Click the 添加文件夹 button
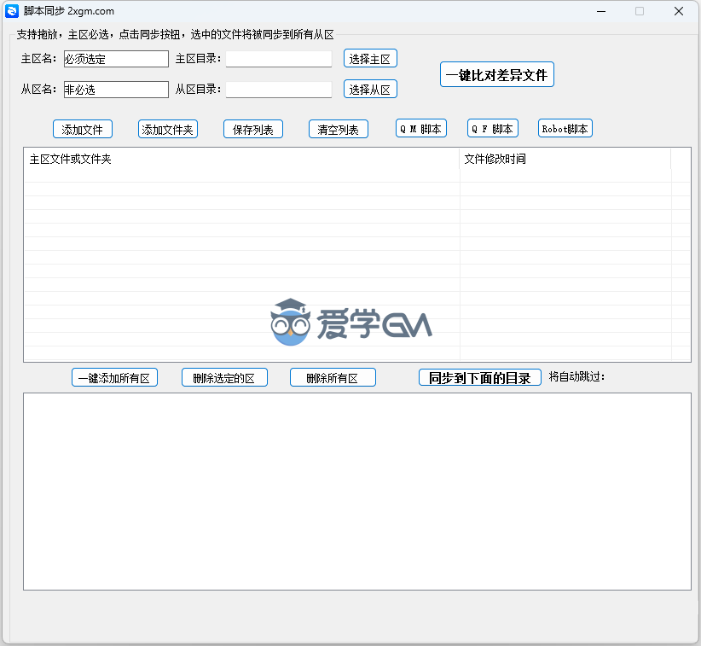Screen dimensions: 701x646 168,130
